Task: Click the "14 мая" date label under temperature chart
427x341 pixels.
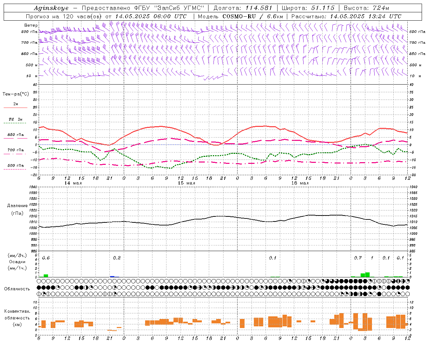Action: 73,183
